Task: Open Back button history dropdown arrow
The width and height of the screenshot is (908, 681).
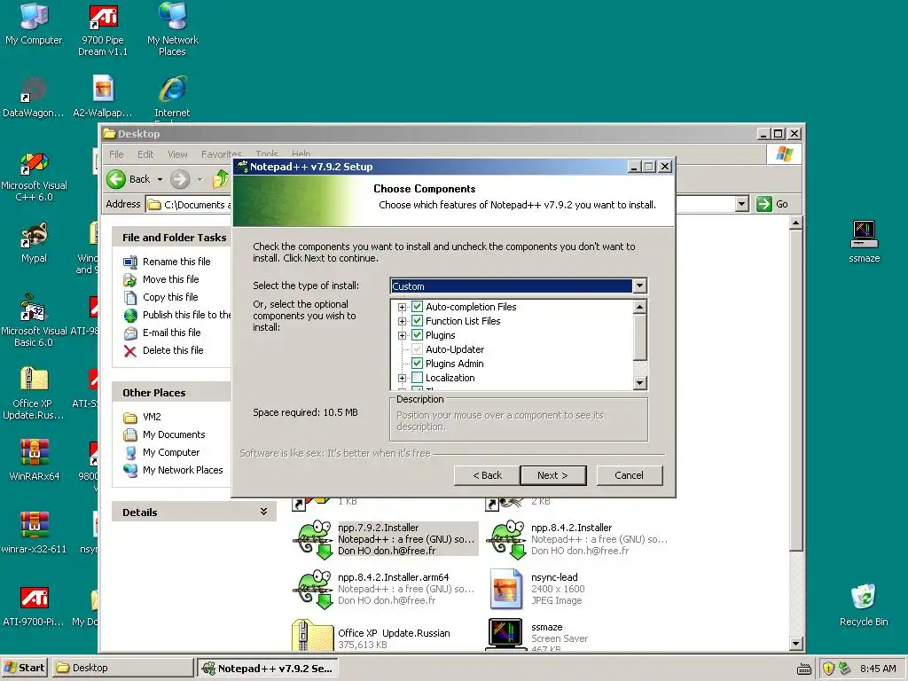Action: click(x=160, y=179)
